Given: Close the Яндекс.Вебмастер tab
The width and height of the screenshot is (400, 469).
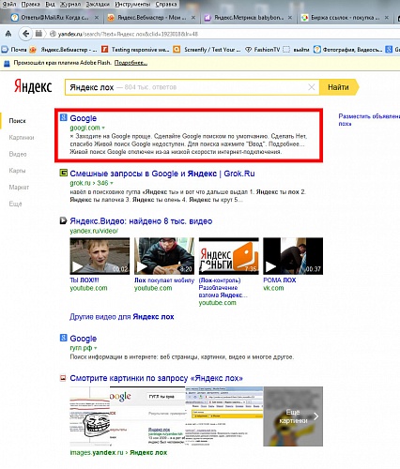Looking at the screenshot, I should click(193, 18).
